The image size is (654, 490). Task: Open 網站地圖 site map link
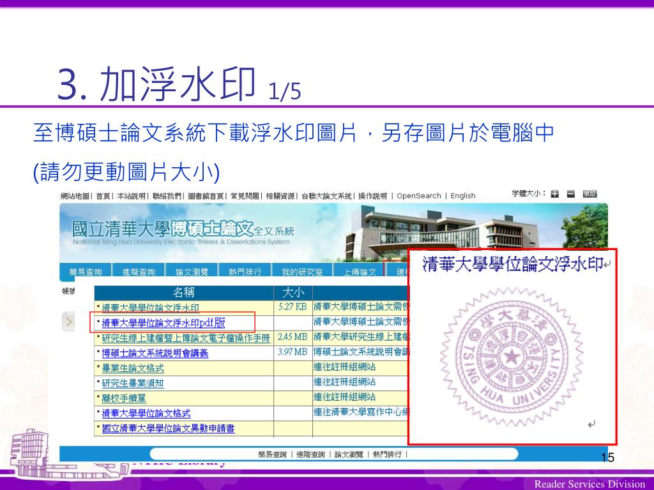[x=75, y=196]
